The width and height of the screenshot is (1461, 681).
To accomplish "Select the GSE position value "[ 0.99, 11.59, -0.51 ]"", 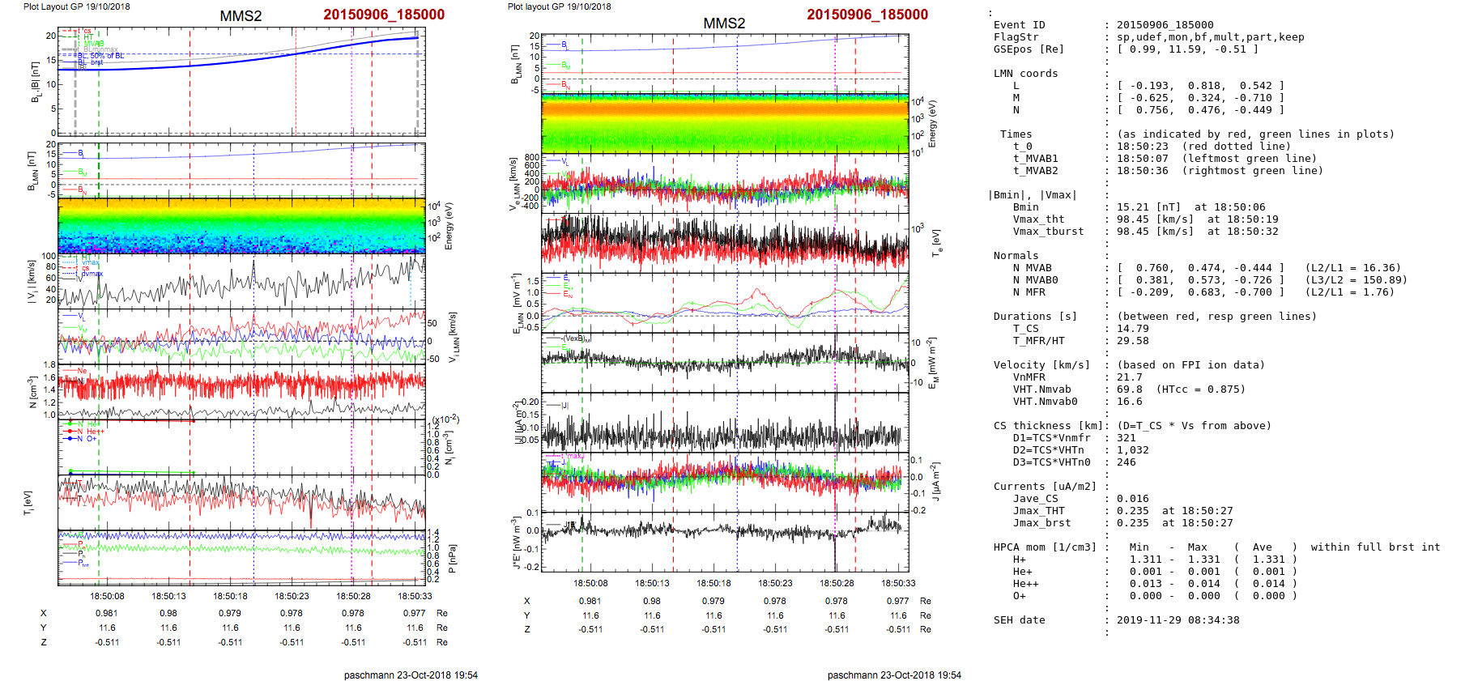I will click(1187, 49).
